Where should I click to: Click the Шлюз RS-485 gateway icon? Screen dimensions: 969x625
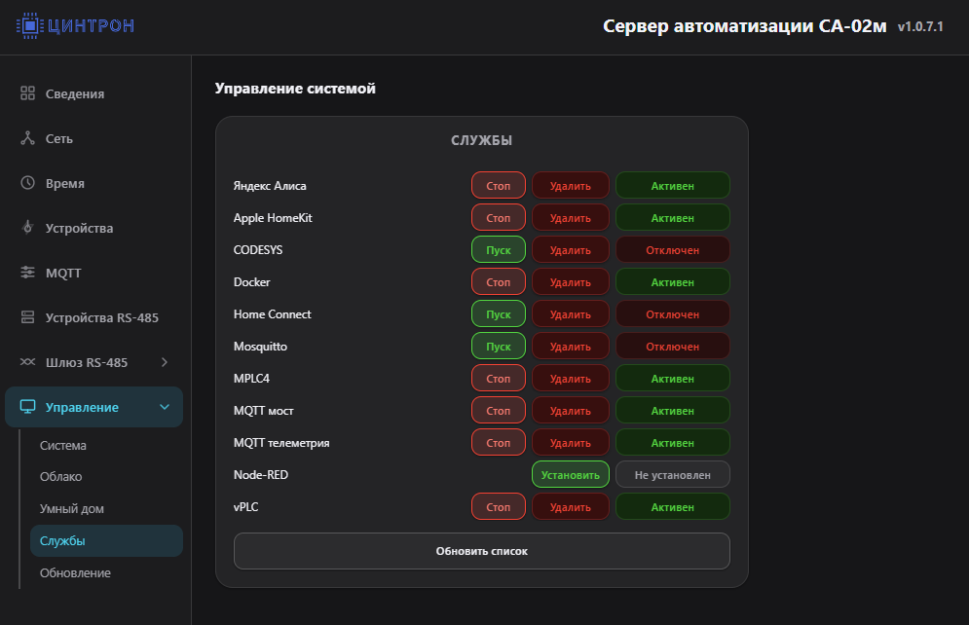coord(28,362)
